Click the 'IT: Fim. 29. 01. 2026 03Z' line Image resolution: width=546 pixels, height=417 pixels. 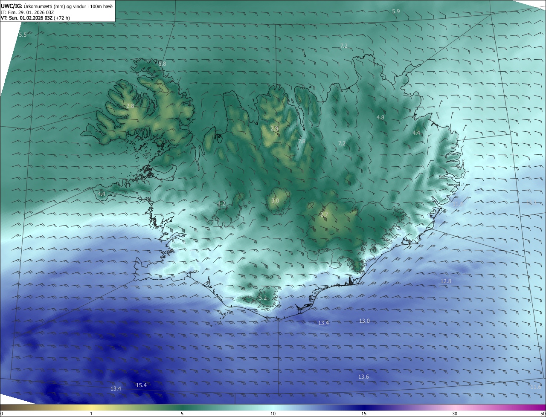click(27, 12)
